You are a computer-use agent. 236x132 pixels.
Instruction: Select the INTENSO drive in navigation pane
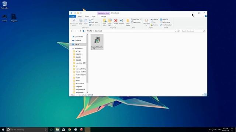78,48
